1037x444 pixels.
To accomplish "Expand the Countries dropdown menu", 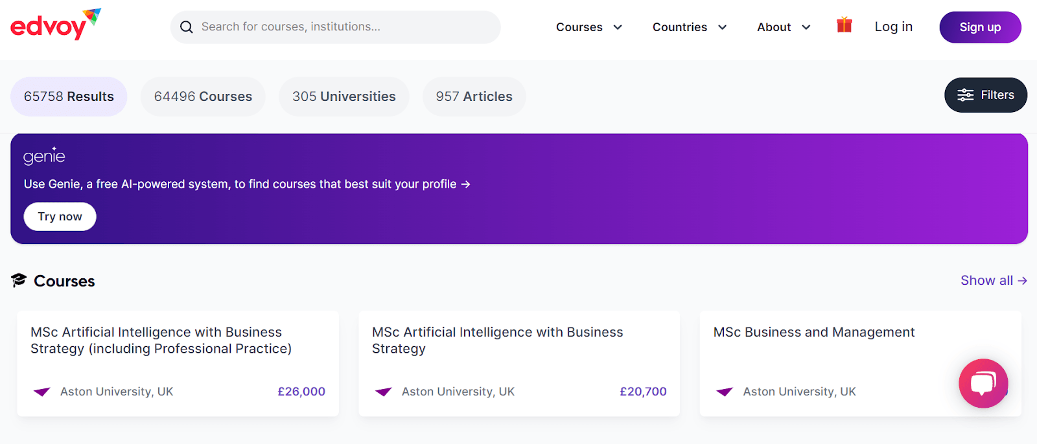I will coord(690,27).
